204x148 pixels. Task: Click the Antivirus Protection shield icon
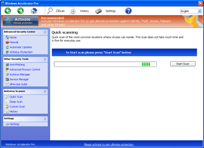7,52
